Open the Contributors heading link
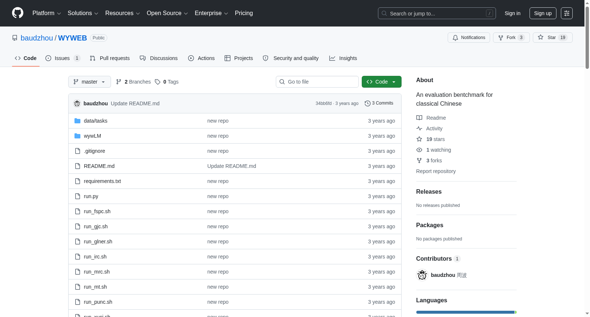Image resolution: width=590 pixels, height=317 pixels. (438, 258)
